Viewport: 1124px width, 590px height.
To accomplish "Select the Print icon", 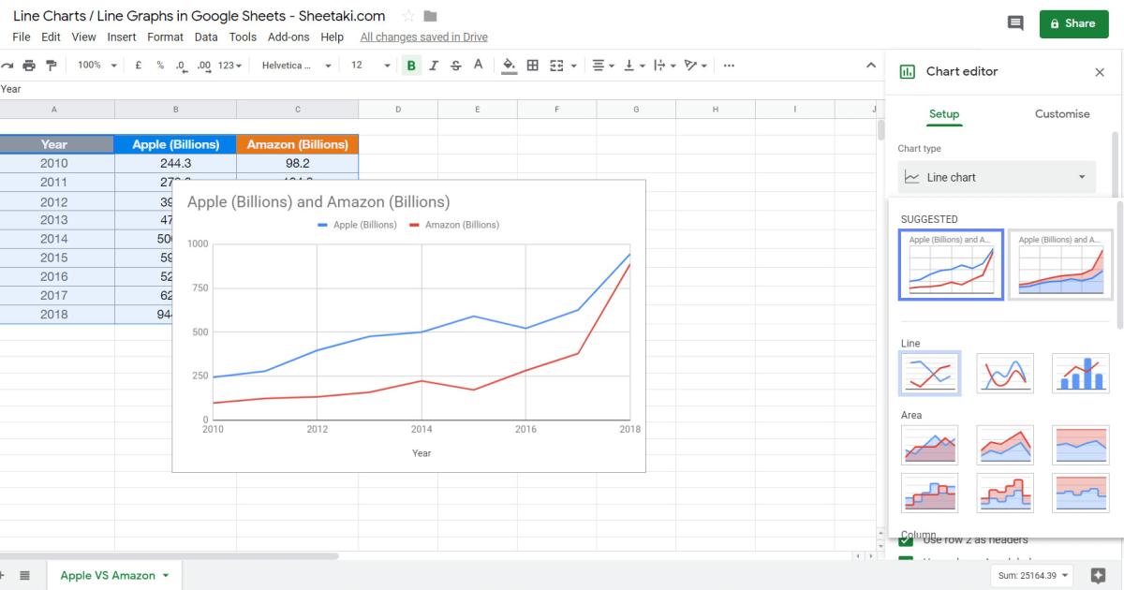I will [28, 65].
